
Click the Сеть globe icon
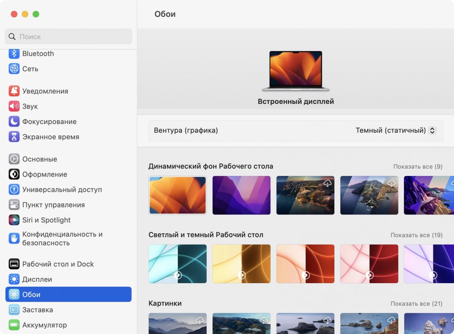tap(14, 69)
